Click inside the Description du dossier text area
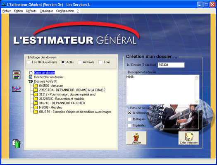The image size is (217, 165). pos(161,90)
